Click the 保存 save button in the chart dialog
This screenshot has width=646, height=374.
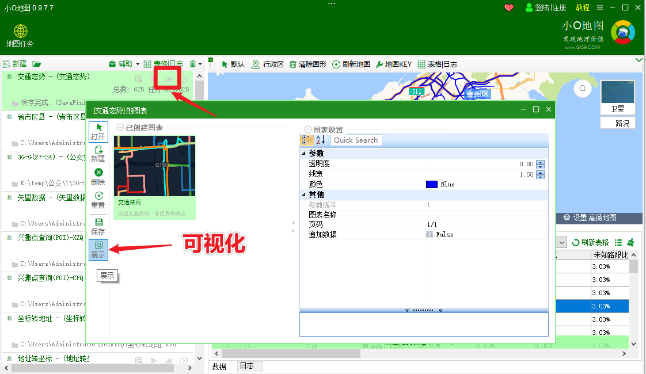[98, 227]
